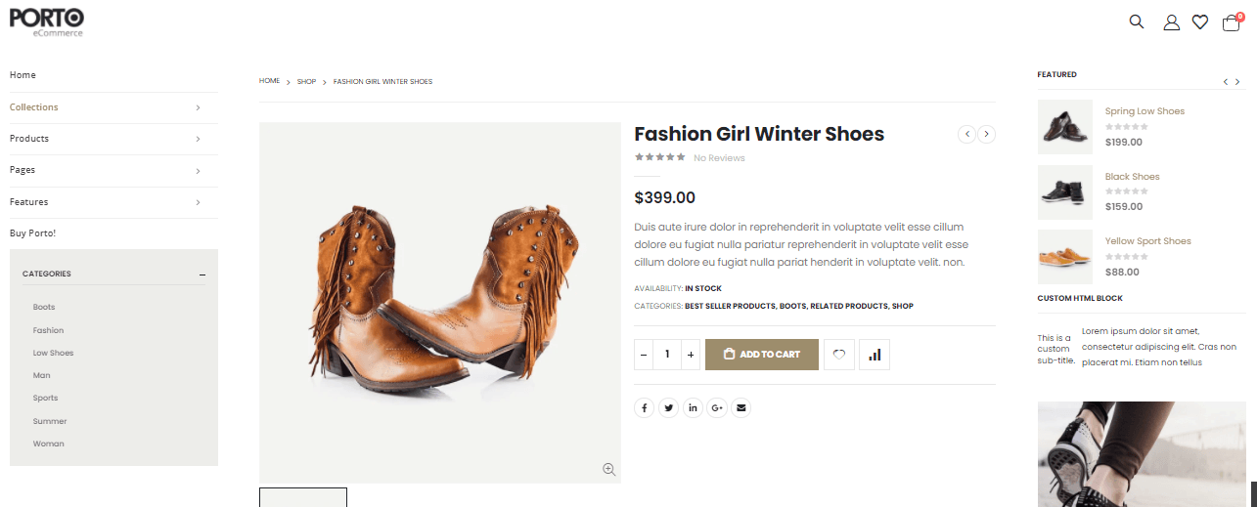Click the compare bar-chart icon
This screenshot has height=507, width=1257.
click(875, 355)
